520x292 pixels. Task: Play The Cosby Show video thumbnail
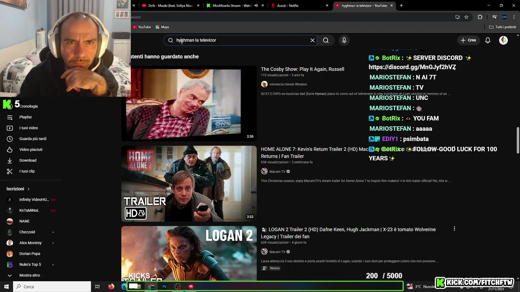point(189,104)
